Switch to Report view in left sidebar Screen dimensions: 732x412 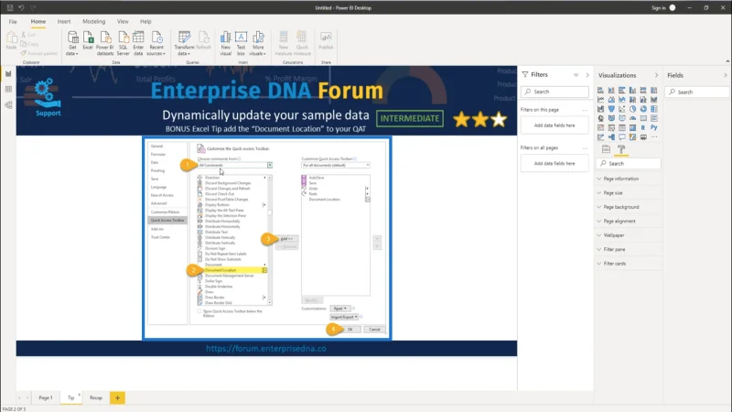click(8, 74)
